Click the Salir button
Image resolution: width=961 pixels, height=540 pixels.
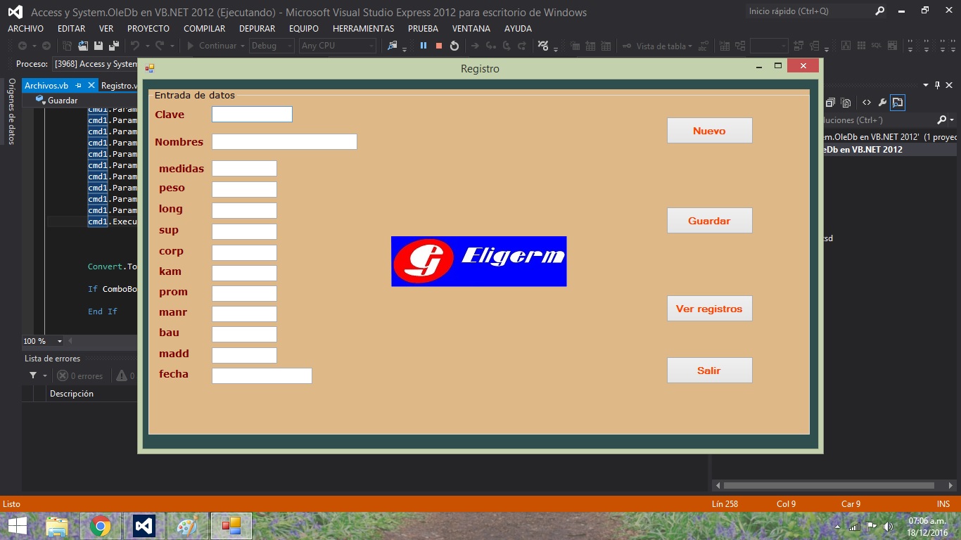coord(709,371)
